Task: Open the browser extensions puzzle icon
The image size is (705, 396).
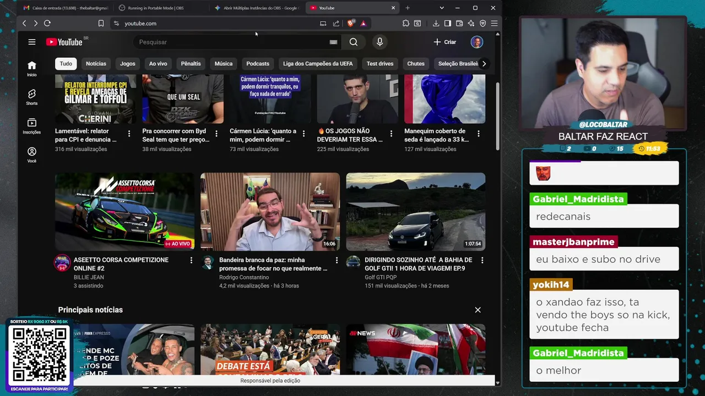Action: coord(406,23)
